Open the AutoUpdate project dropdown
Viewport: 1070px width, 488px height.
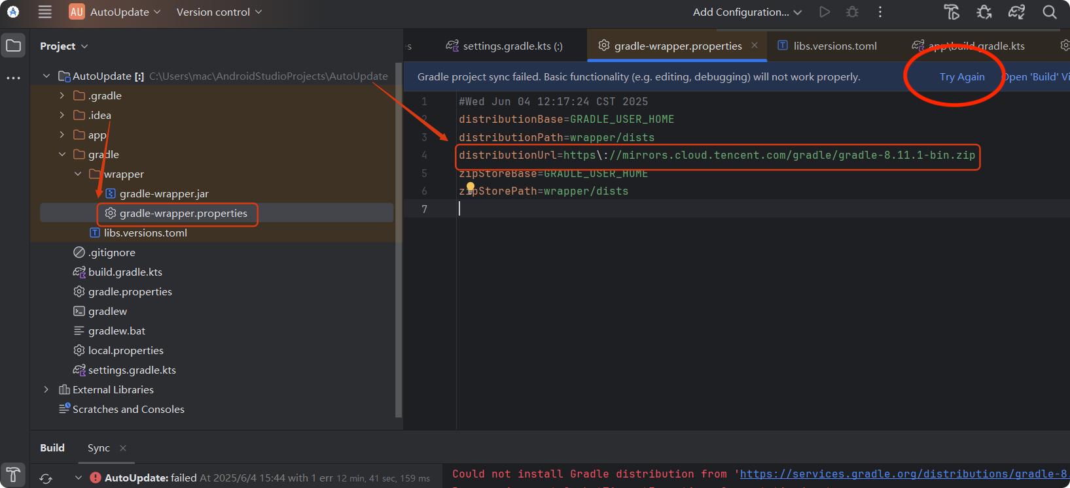point(124,12)
